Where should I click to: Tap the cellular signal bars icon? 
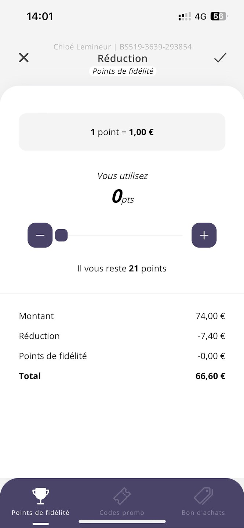184,16
